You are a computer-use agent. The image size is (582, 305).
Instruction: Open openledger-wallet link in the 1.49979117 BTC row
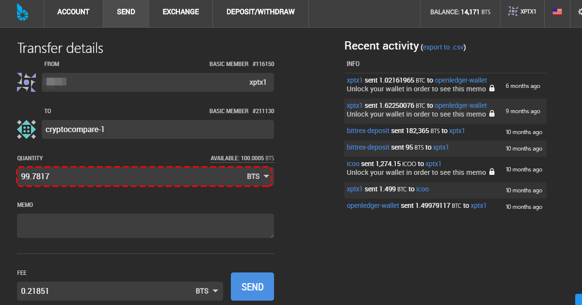[x=373, y=205]
